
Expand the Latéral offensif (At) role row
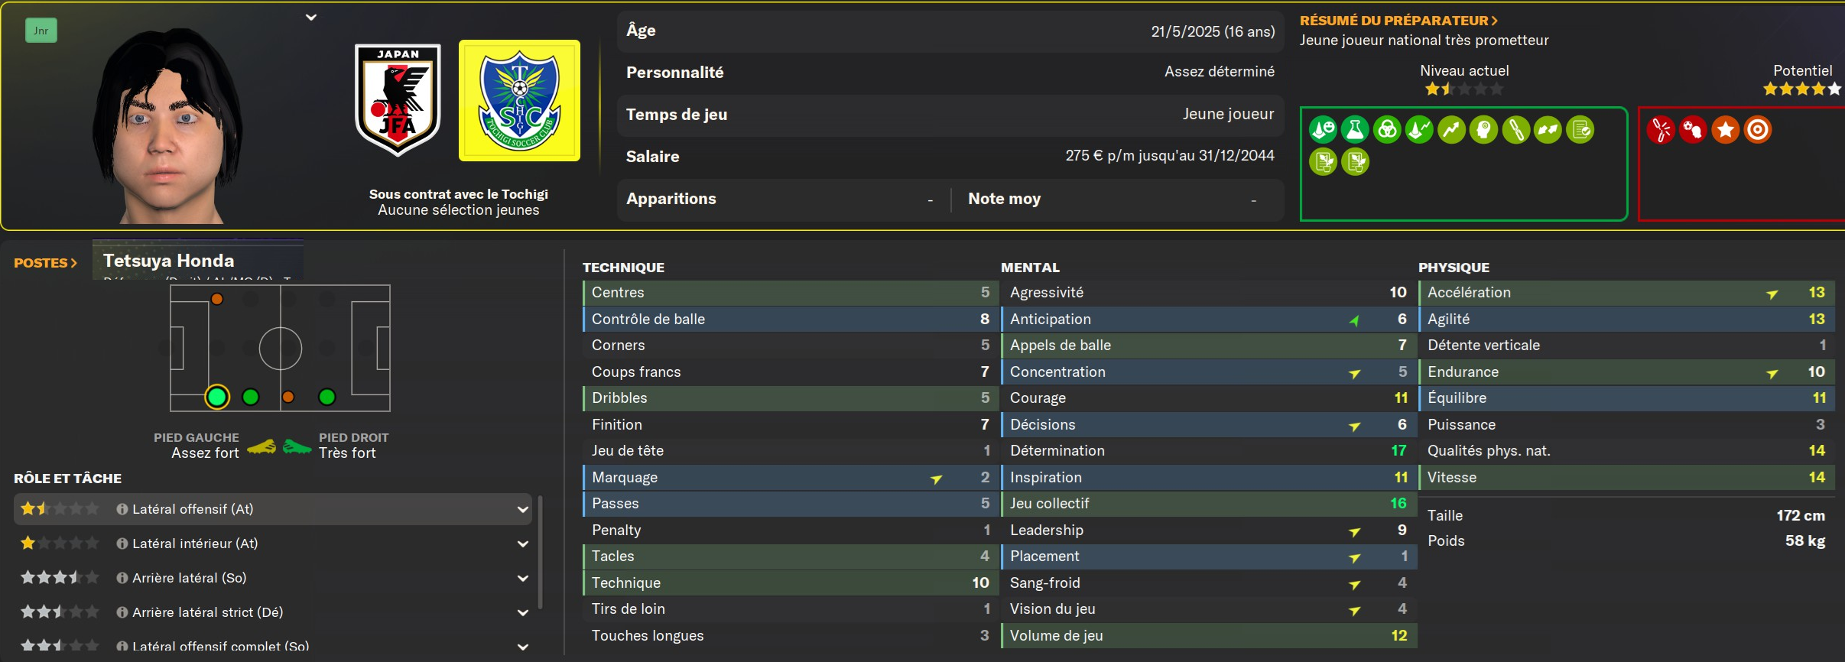[x=523, y=509]
